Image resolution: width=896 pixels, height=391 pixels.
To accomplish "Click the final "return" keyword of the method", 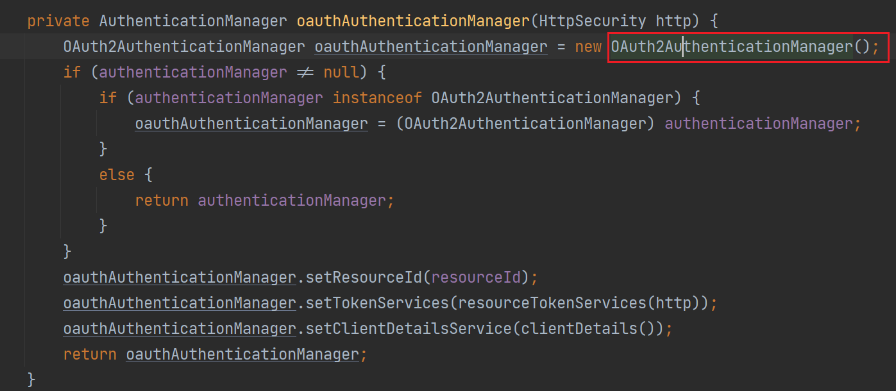I will pyautogui.click(x=90, y=354).
